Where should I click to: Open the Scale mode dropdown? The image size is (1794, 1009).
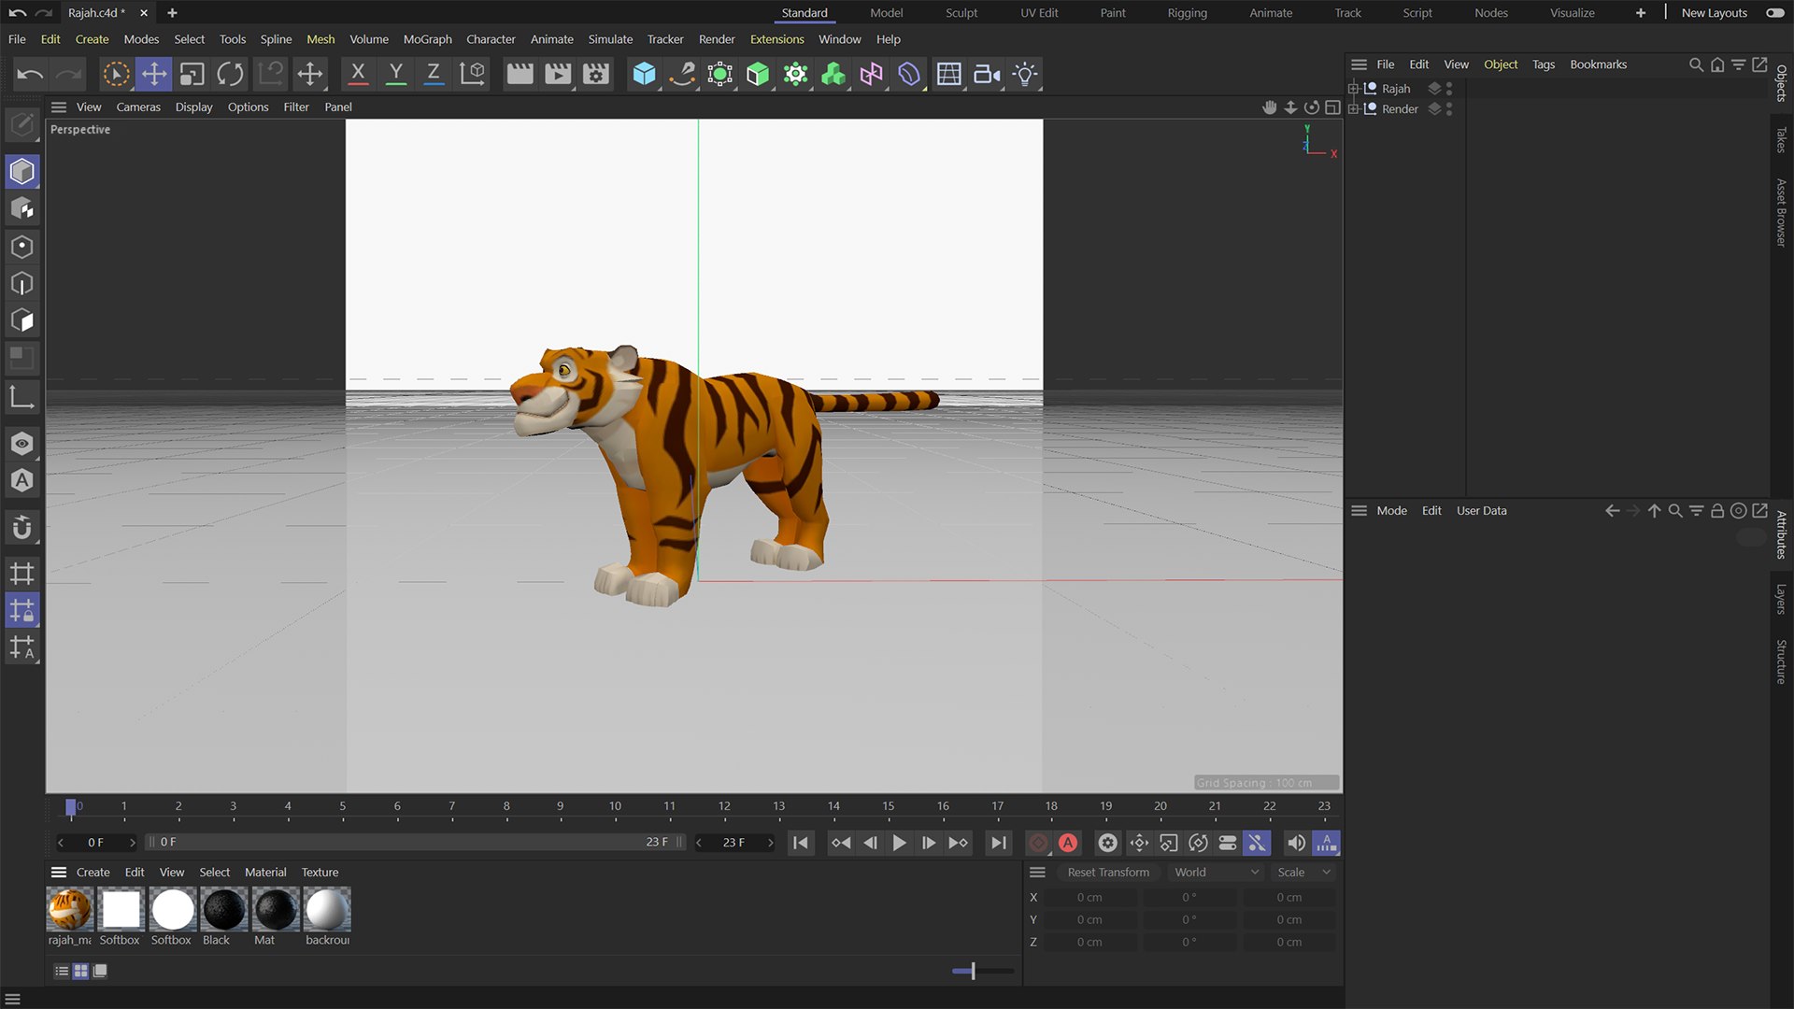point(1303,872)
